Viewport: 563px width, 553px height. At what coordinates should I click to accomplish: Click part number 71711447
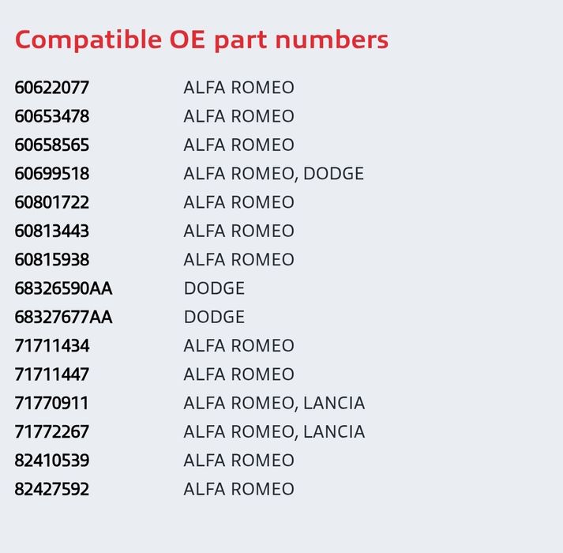51,374
